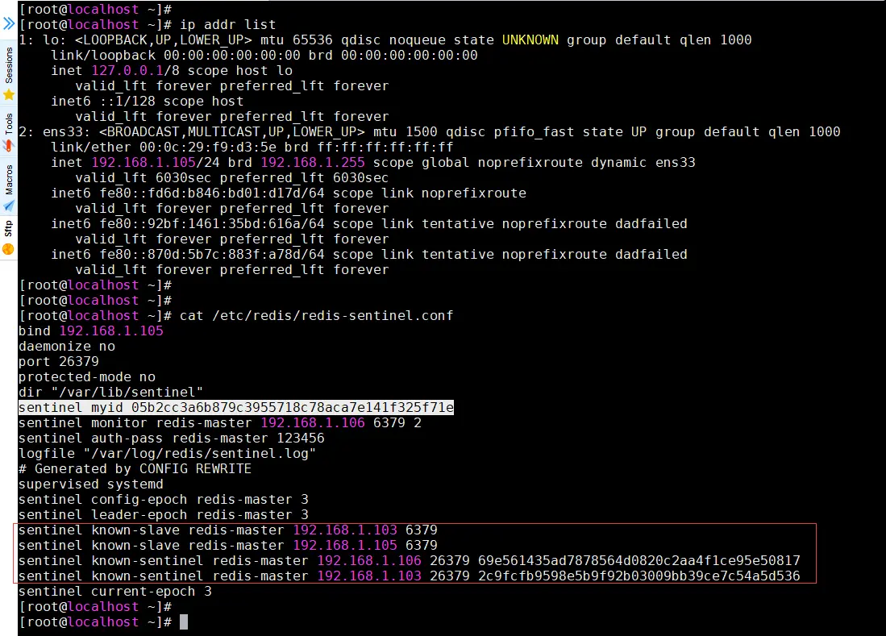Click the 'port 26379' line

point(59,361)
